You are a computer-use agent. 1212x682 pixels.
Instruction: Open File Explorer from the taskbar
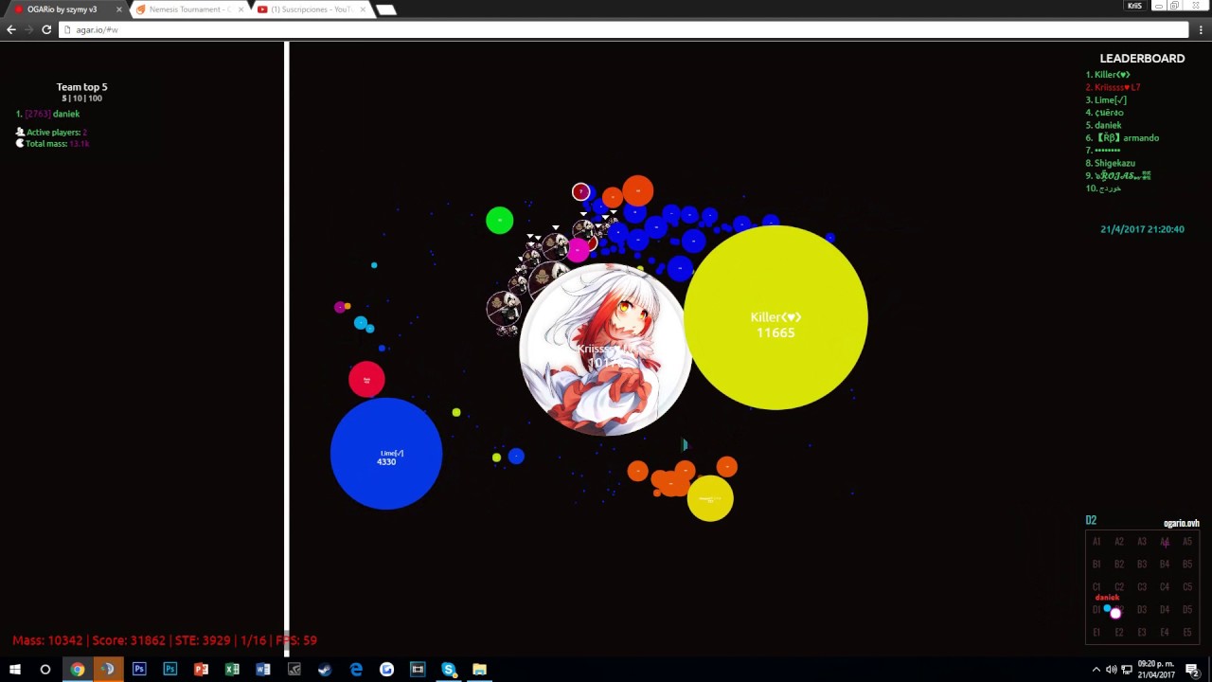(480, 670)
